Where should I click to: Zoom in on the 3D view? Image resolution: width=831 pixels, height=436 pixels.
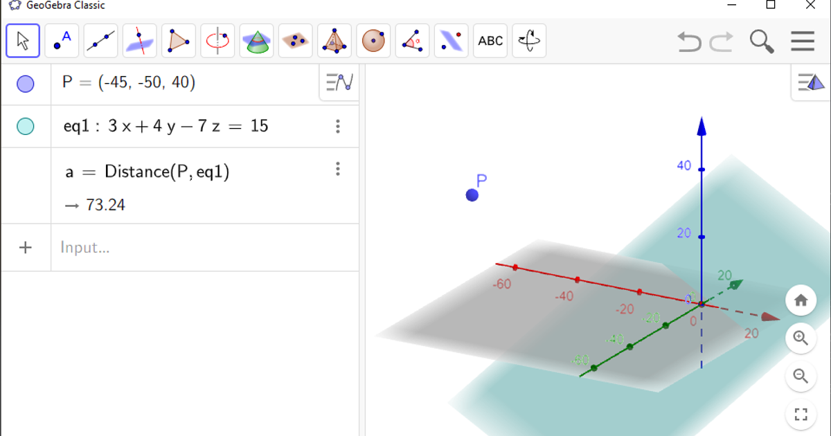801,338
